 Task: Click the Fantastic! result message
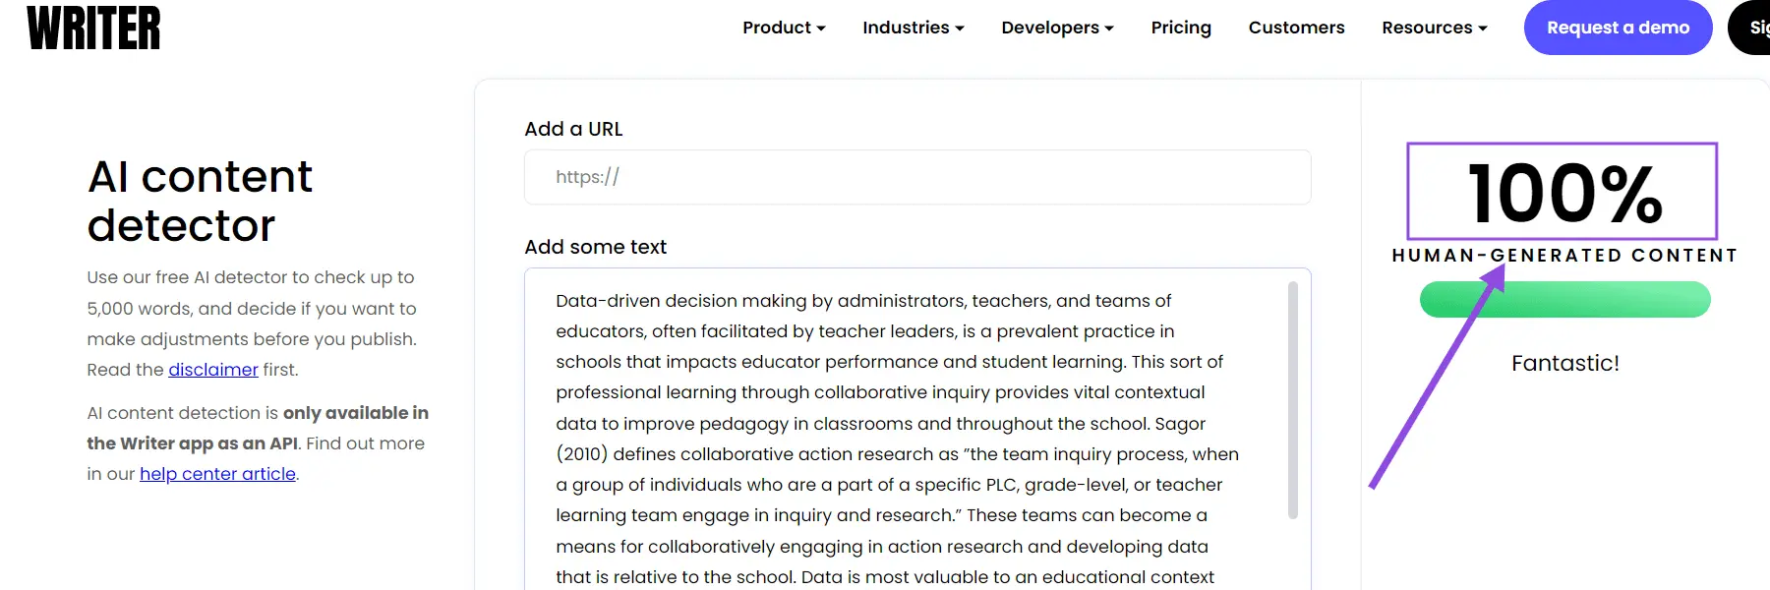[x=1564, y=364]
